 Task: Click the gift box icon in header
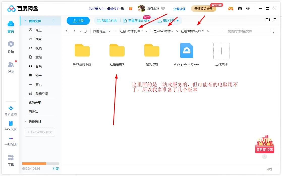pos(131,9)
